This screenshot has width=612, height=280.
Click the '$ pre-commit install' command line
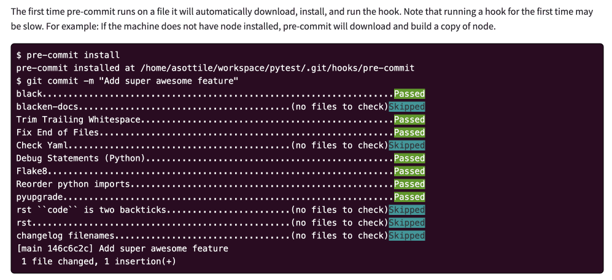[x=68, y=55]
